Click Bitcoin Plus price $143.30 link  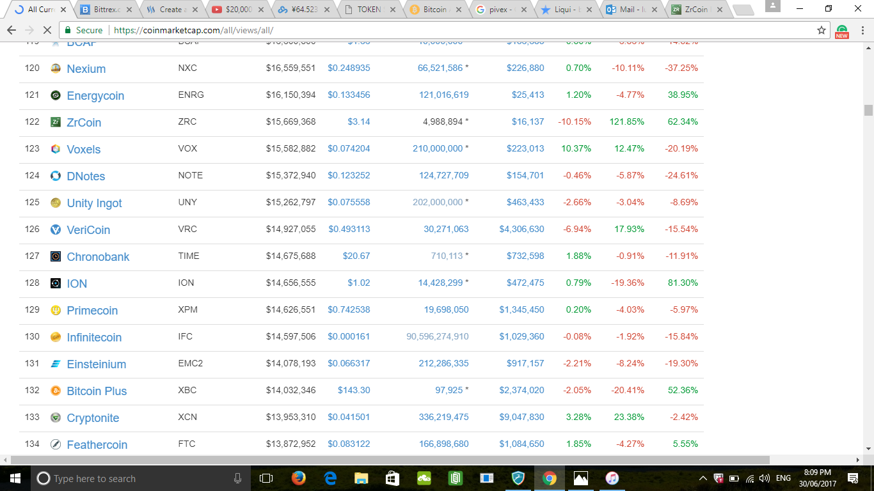(354, 390)
